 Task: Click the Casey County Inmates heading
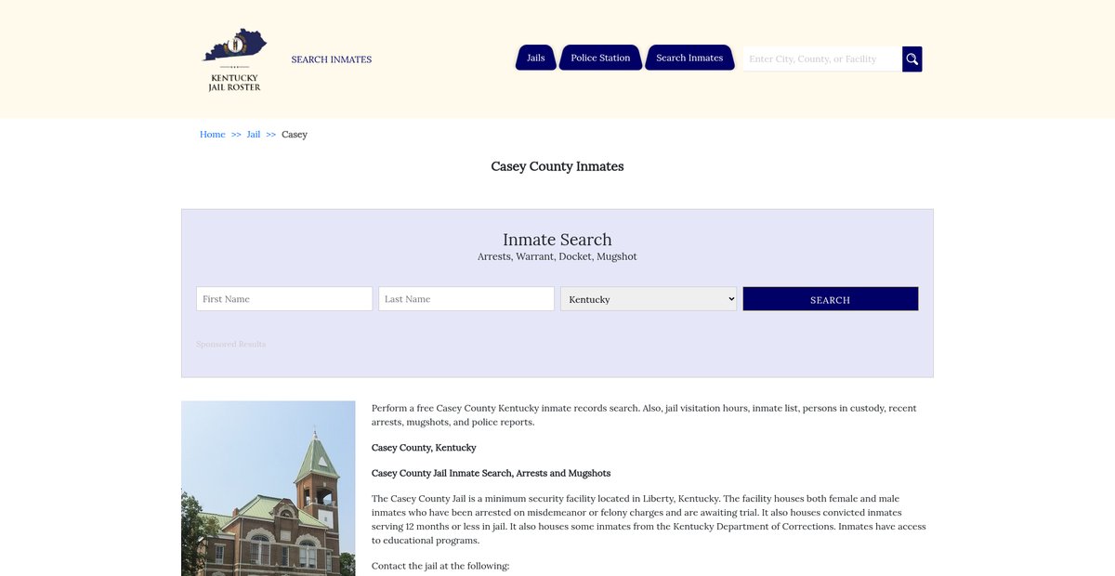557,166
